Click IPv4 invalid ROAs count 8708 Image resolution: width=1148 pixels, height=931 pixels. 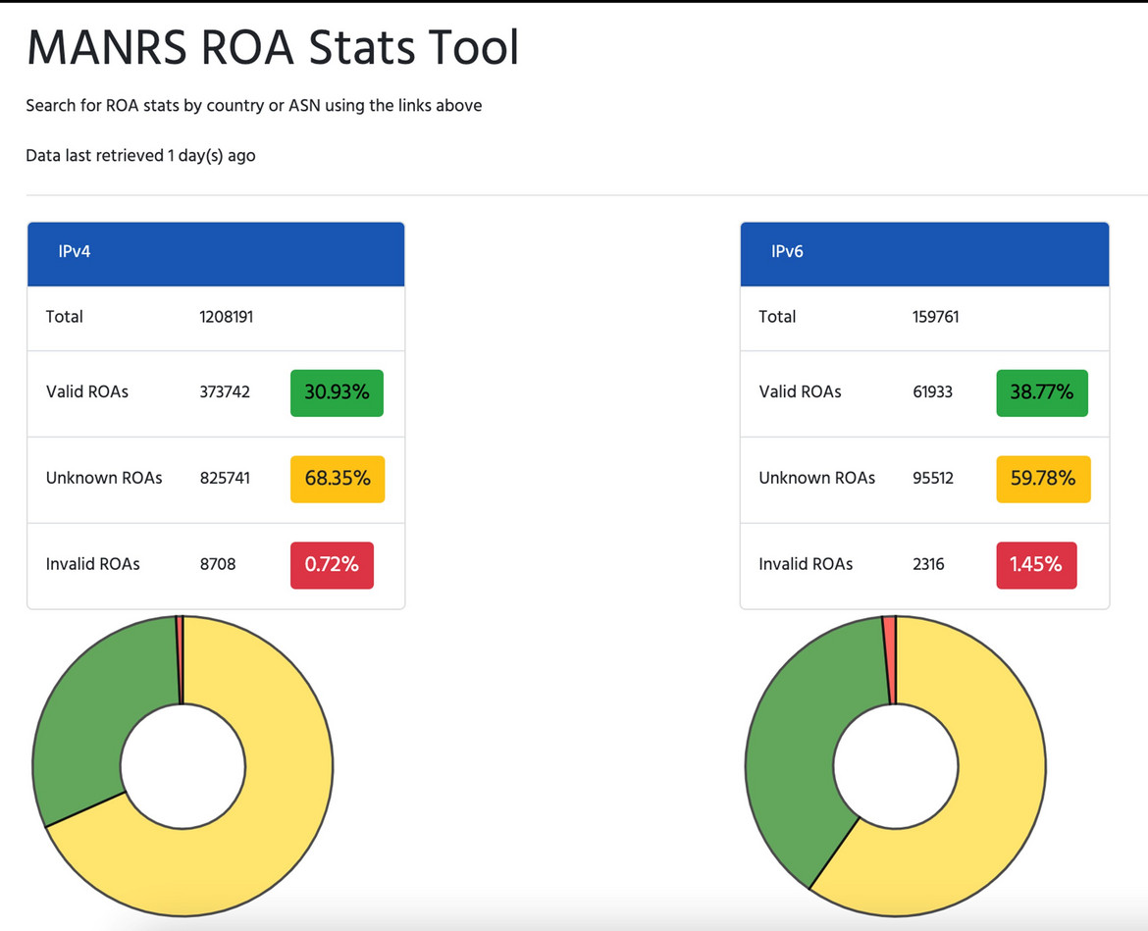218,564
